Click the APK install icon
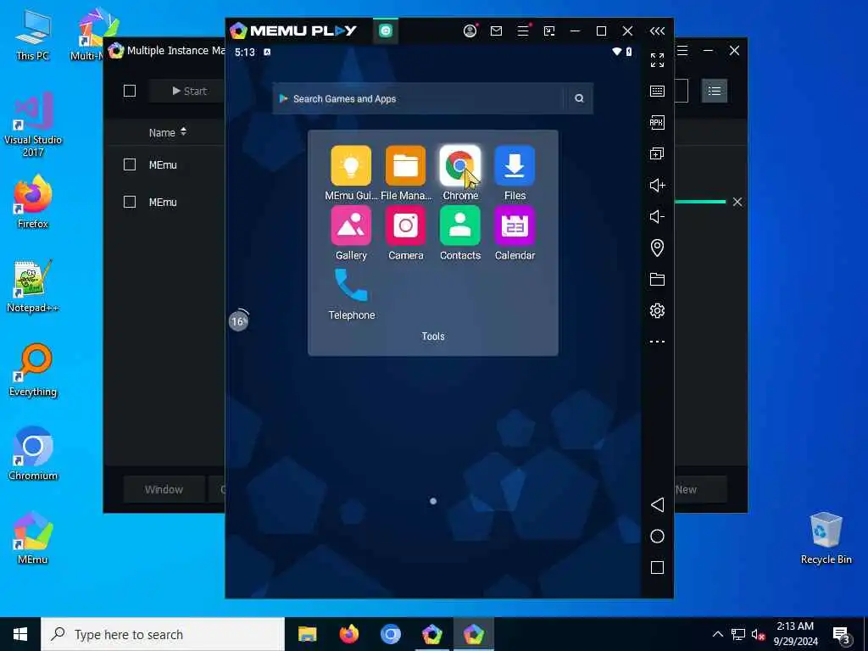The width and height of the screenshot is (868, 651). [657, 122]
